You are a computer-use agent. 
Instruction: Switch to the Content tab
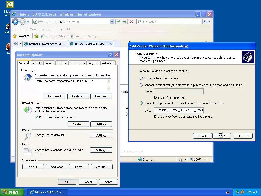[x=61, y=63]
